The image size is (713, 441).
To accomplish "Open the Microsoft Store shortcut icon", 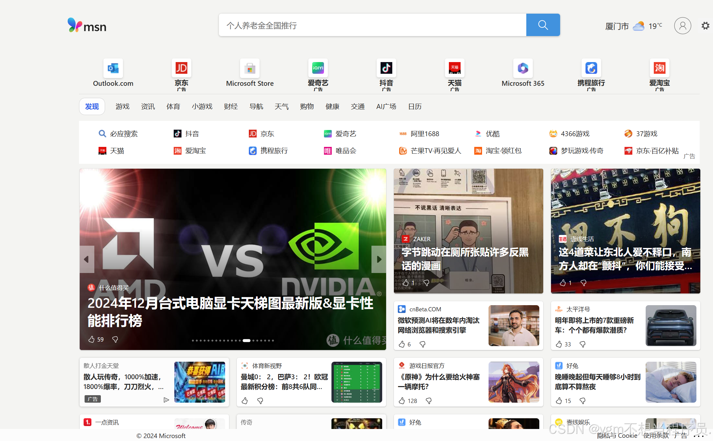I will tap(249, 68).
